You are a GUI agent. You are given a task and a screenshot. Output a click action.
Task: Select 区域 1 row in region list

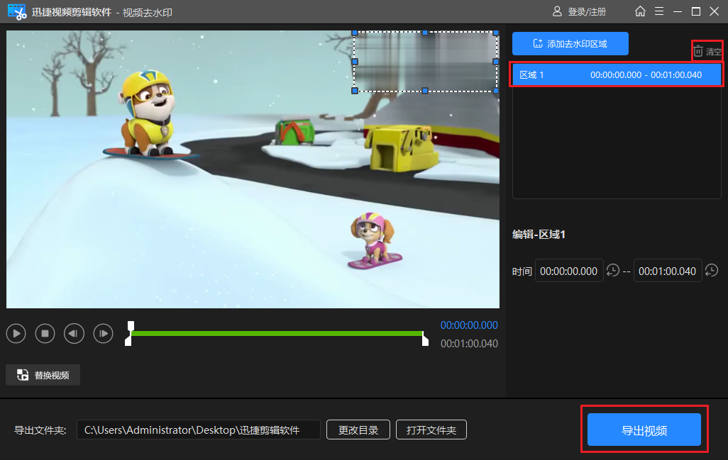tap(617, 74)
